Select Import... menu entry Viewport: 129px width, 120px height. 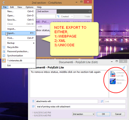(x=18, y=29)
